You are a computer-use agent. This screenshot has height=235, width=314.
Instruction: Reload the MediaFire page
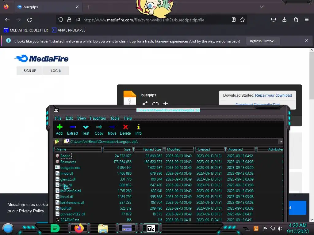tap(29, 20)
